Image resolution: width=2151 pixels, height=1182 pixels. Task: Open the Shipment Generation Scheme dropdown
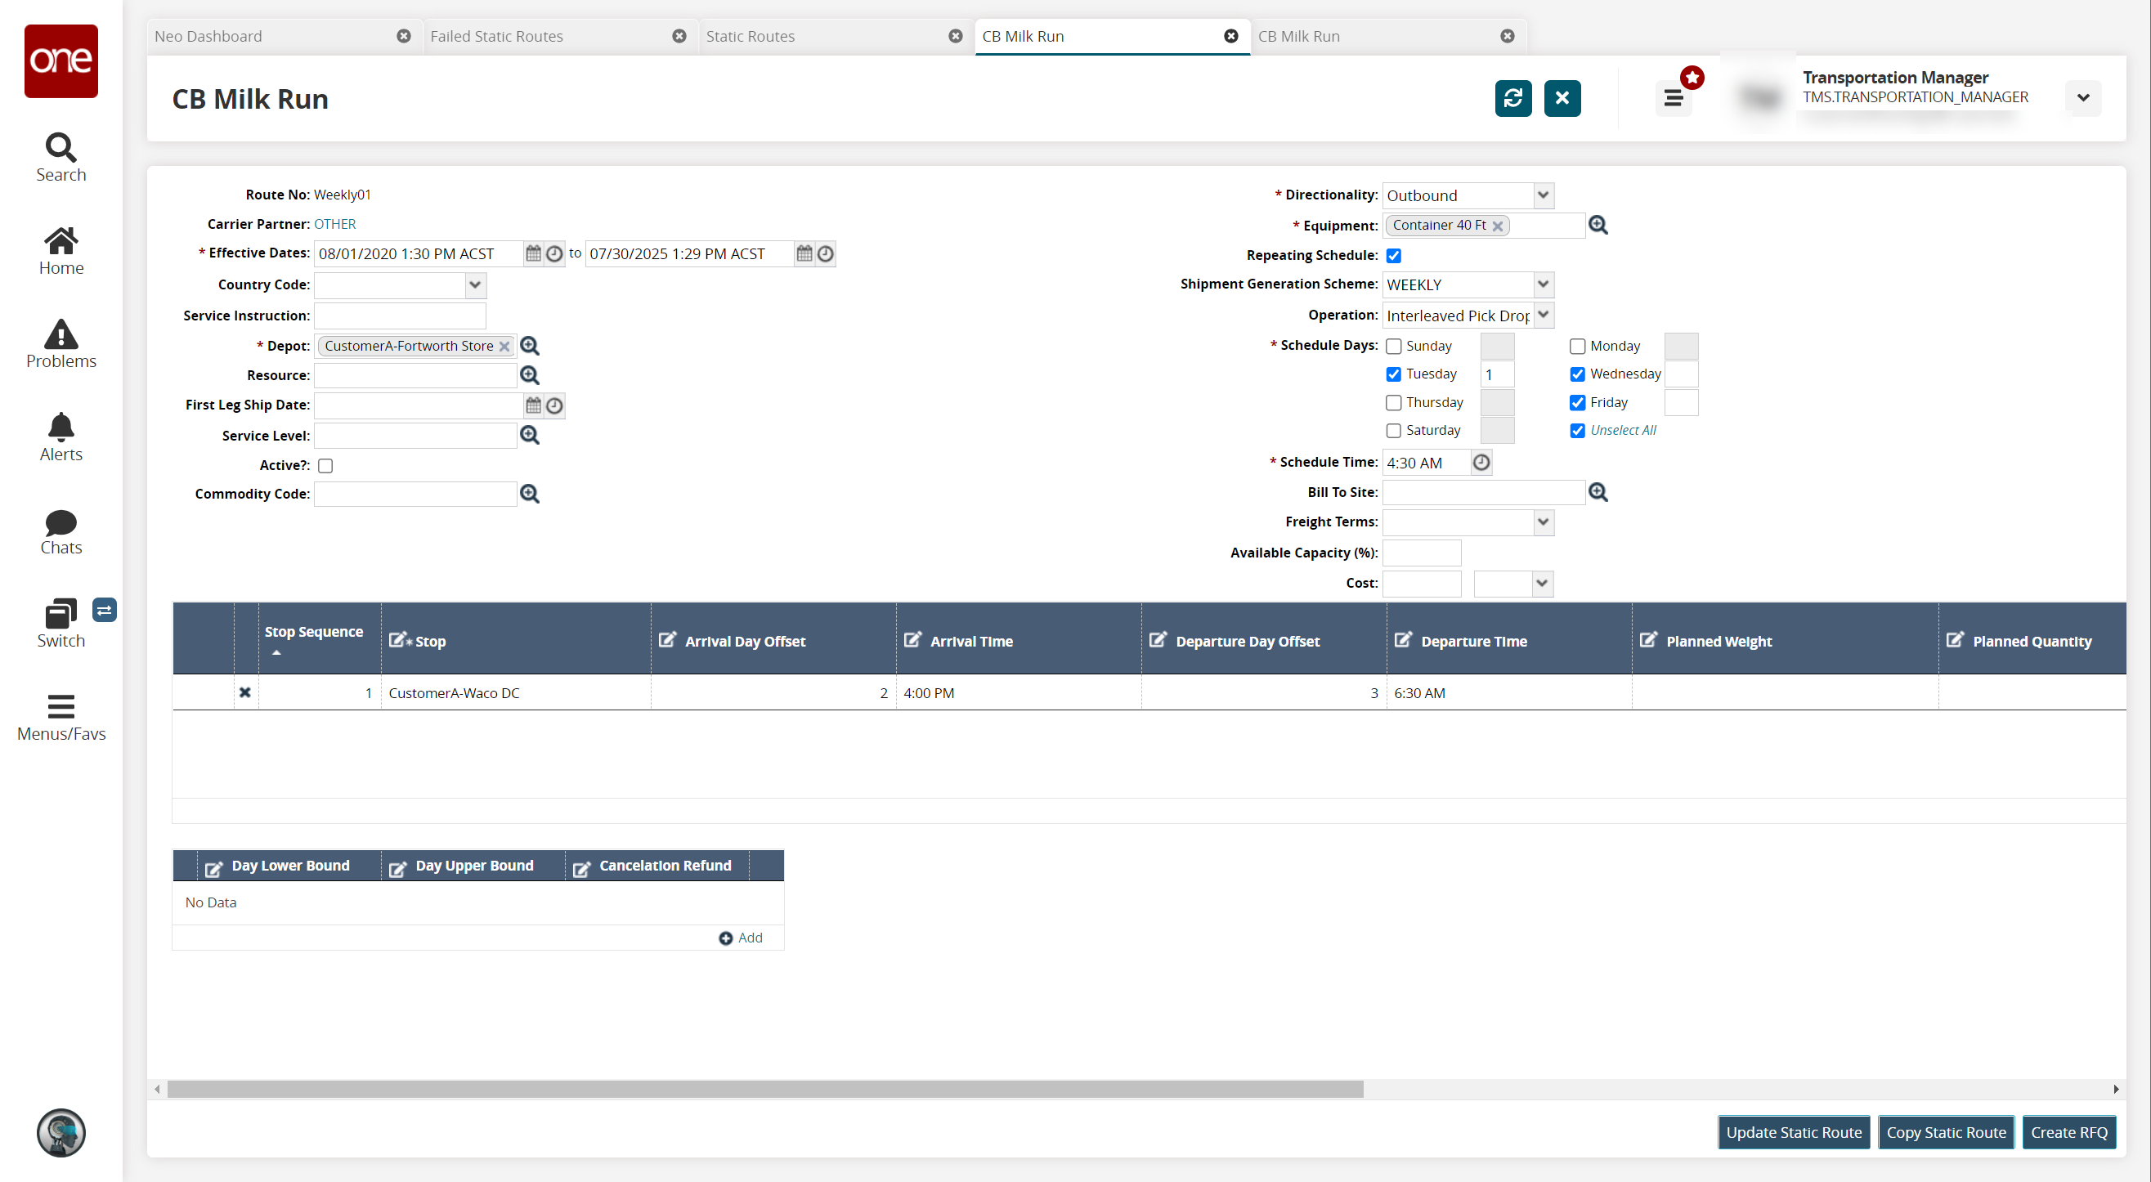[x=1542, y=284]
